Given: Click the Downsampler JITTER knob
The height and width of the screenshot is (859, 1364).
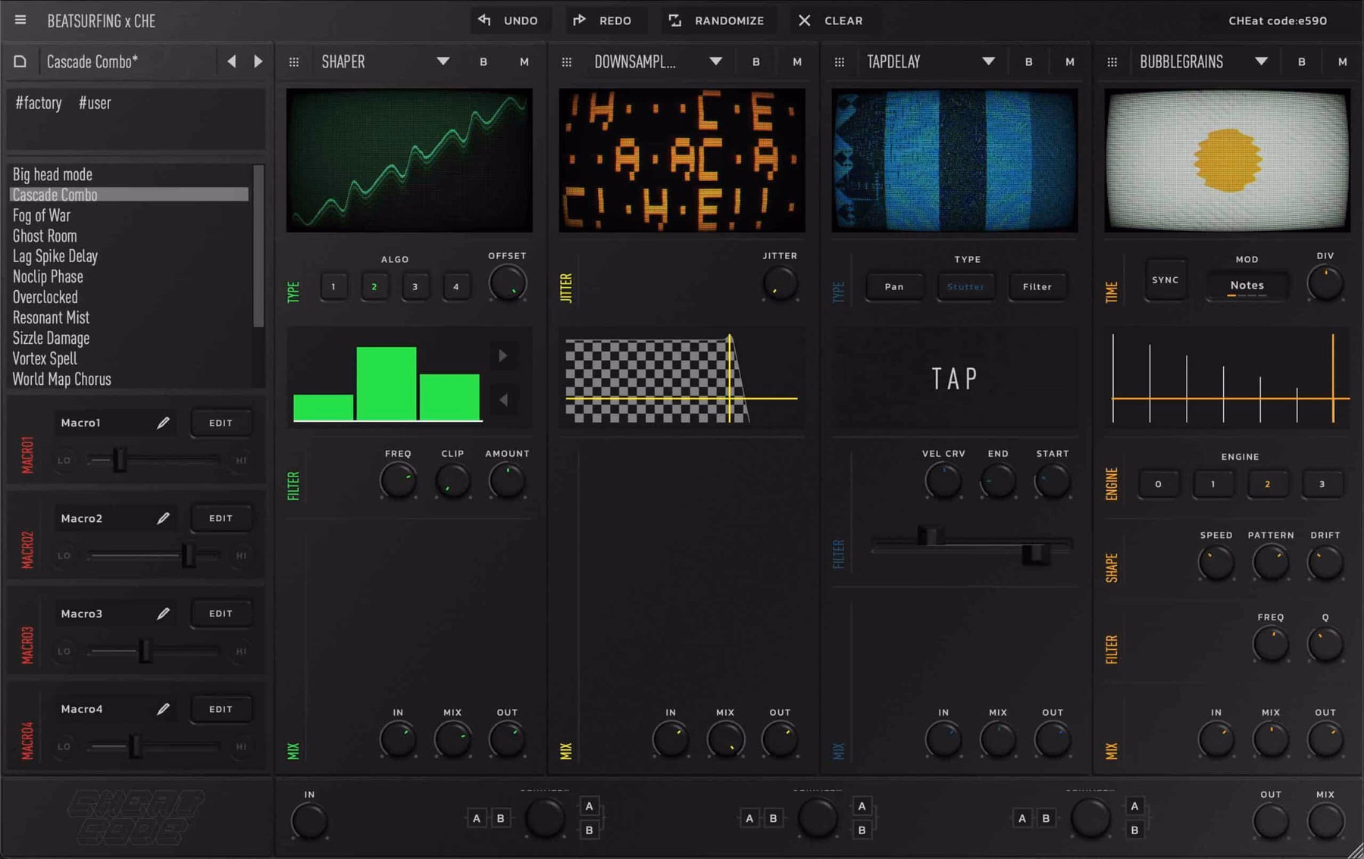Looking at the screenshot, I should [x=780, y=284].
